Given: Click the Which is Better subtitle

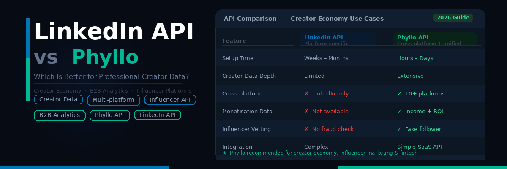Looking at the screenshot, I should pyautogui.click(x=111, y=77).
